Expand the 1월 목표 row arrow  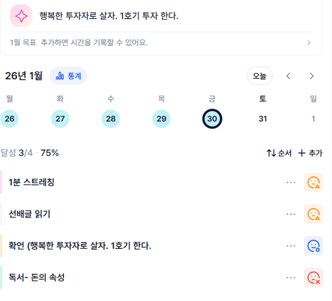click(309, 43)
